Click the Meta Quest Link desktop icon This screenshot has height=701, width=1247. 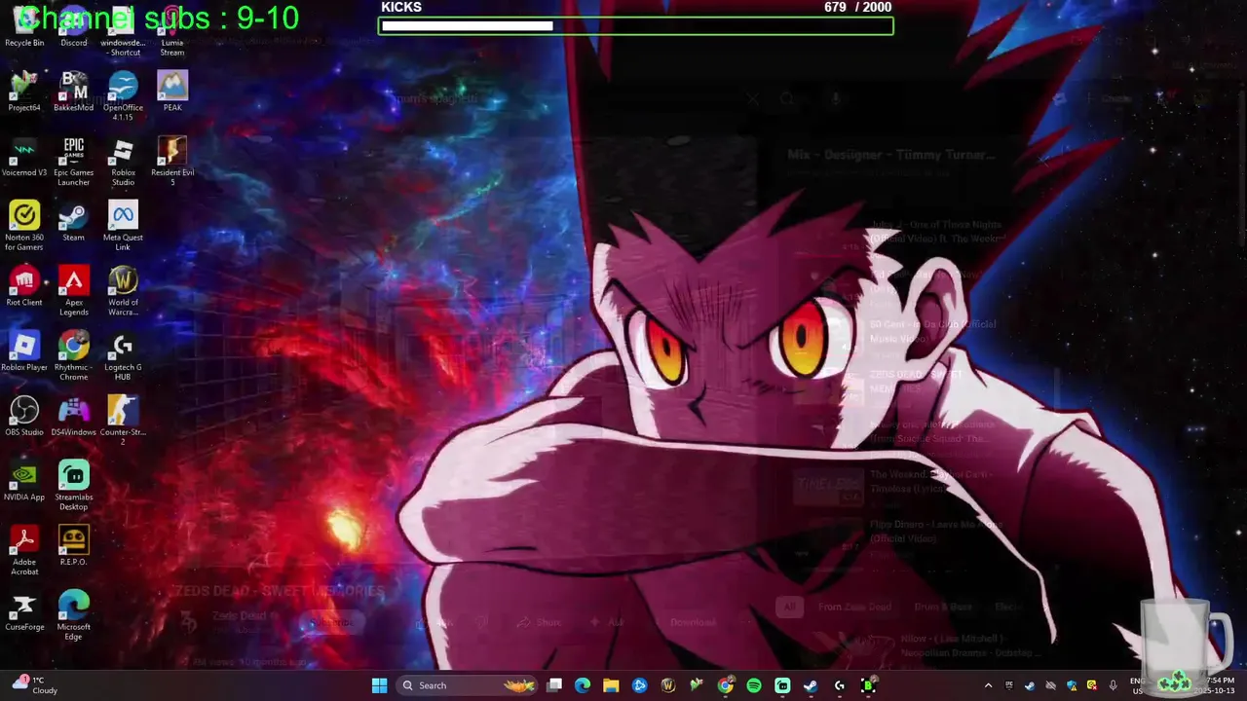tap(123, 227)
